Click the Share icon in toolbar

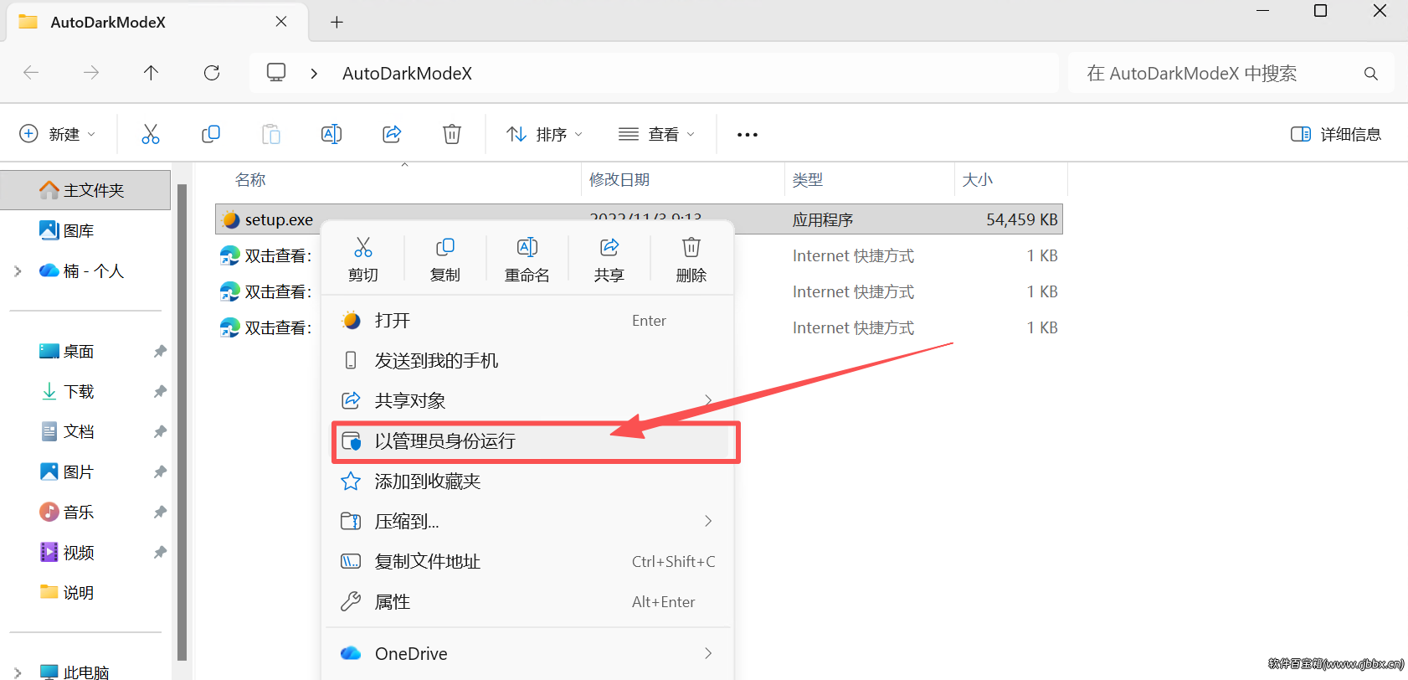click(392, 134)
